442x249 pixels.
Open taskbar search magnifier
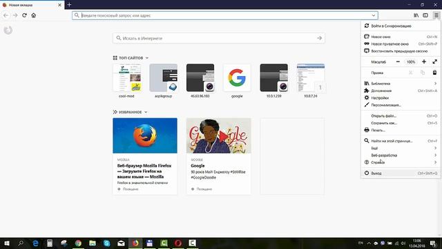click(21, 243)
